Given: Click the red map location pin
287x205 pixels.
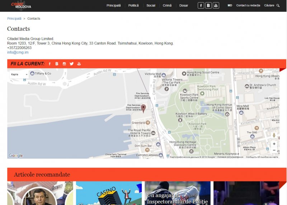Looking at the screenshot, I should [x=143, y=108].
